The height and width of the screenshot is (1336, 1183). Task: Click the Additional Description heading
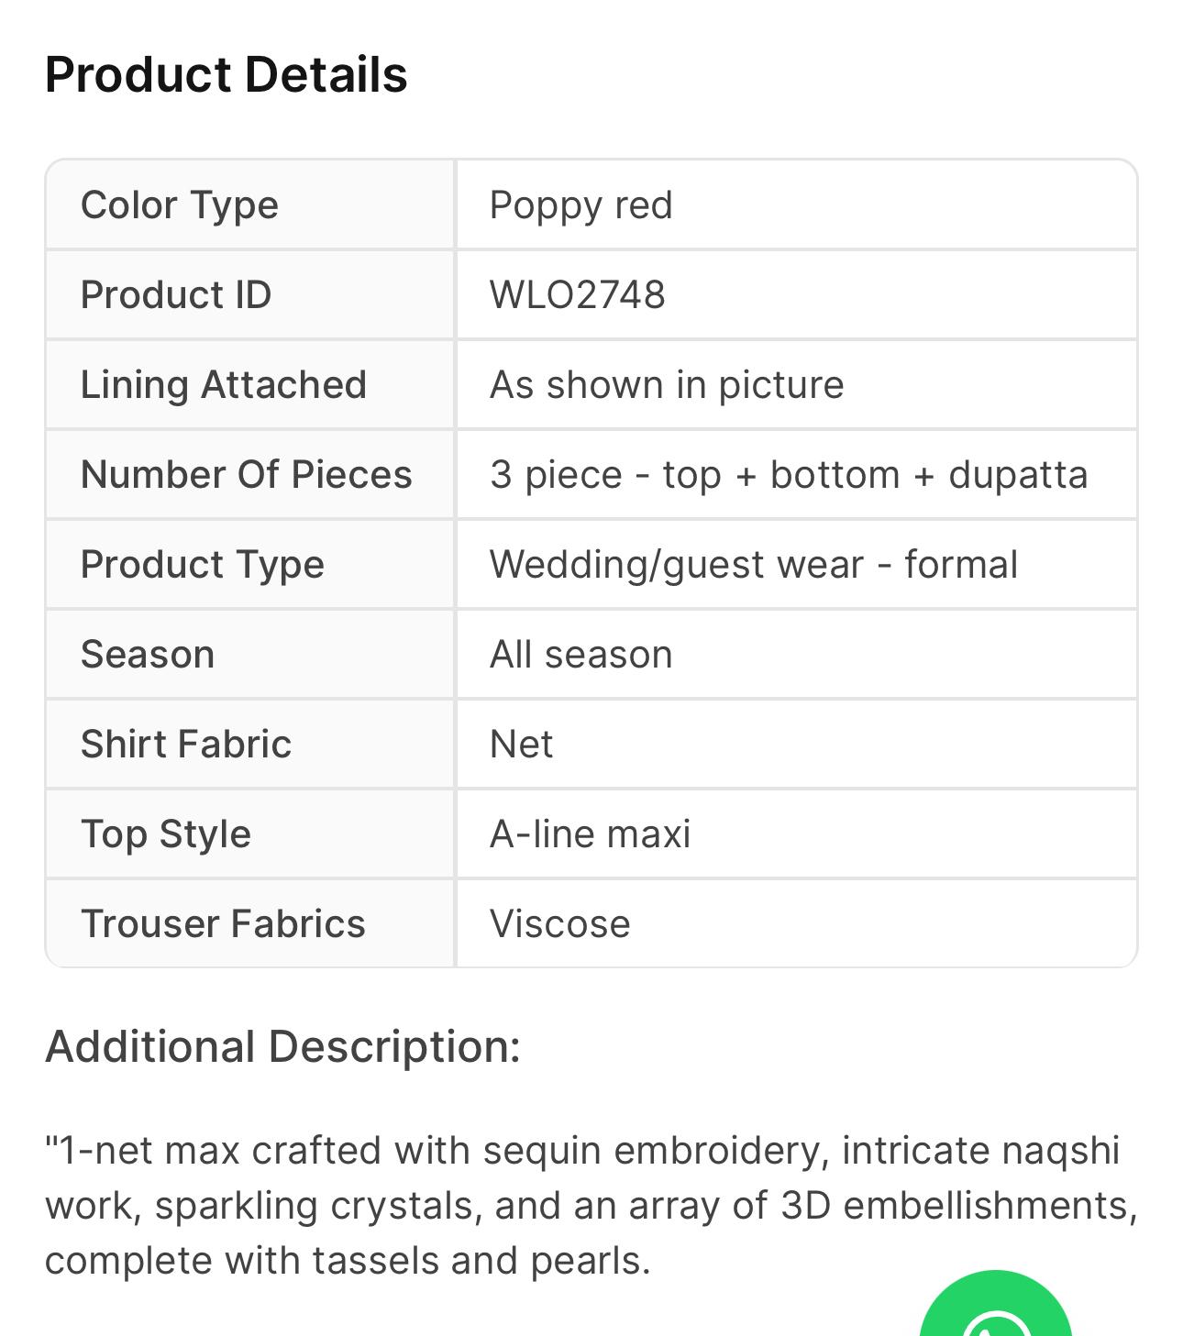[x=282, y=1046]
